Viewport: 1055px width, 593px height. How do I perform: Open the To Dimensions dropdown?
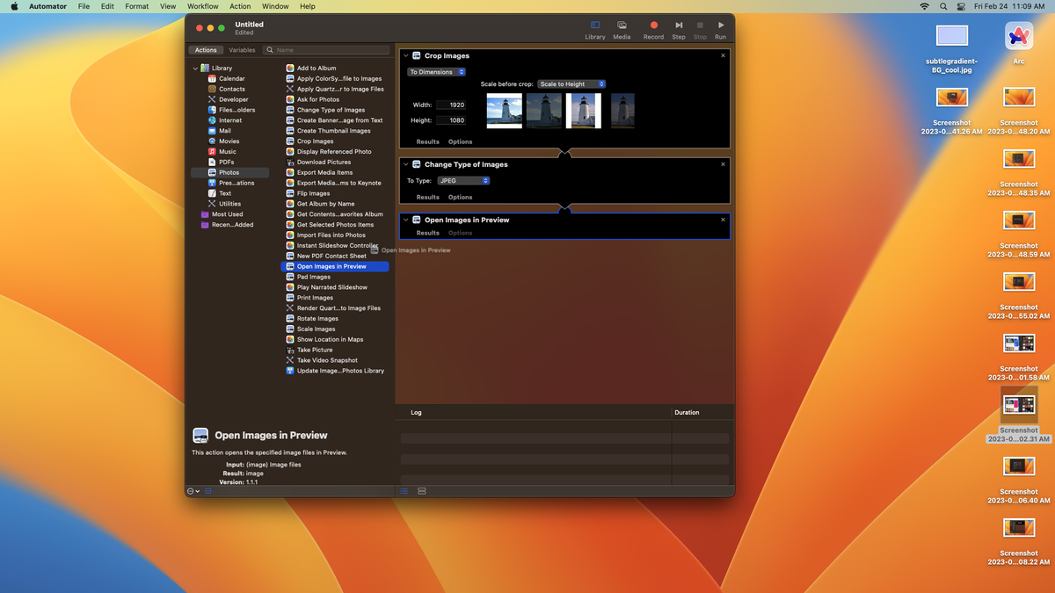(436, 71)
